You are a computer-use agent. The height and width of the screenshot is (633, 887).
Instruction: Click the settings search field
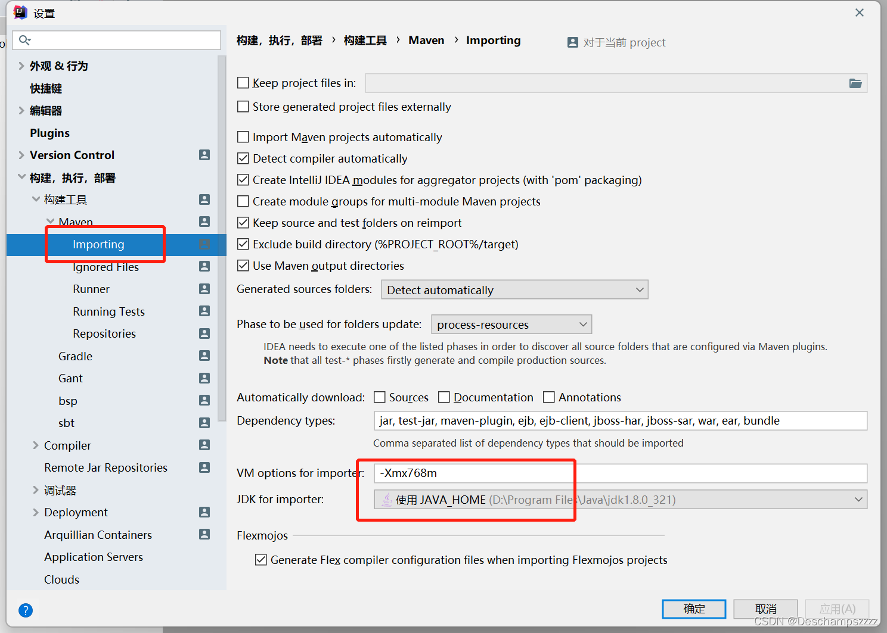tap(117, 40)
